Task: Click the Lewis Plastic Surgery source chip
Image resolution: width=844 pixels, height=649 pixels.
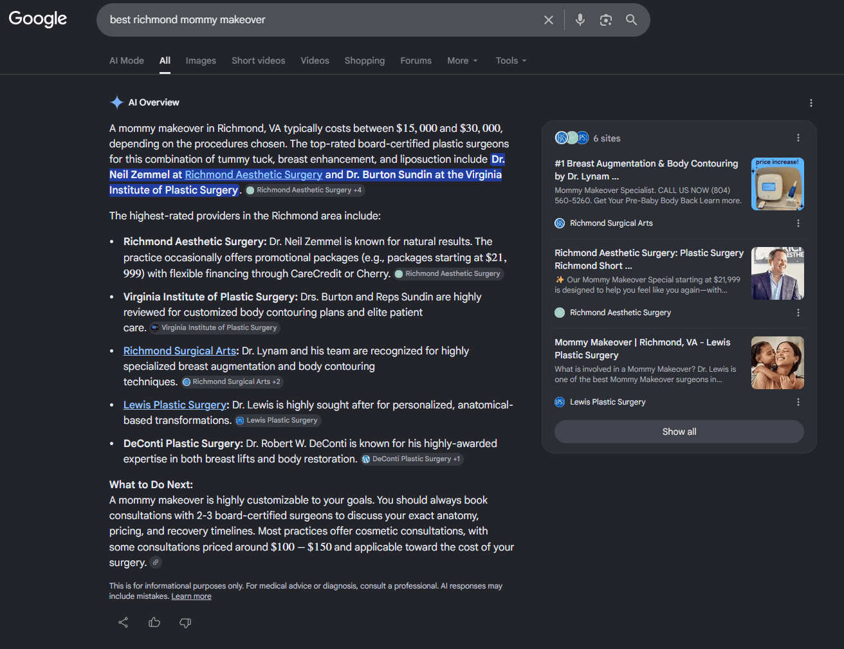Action: [277, 421]
